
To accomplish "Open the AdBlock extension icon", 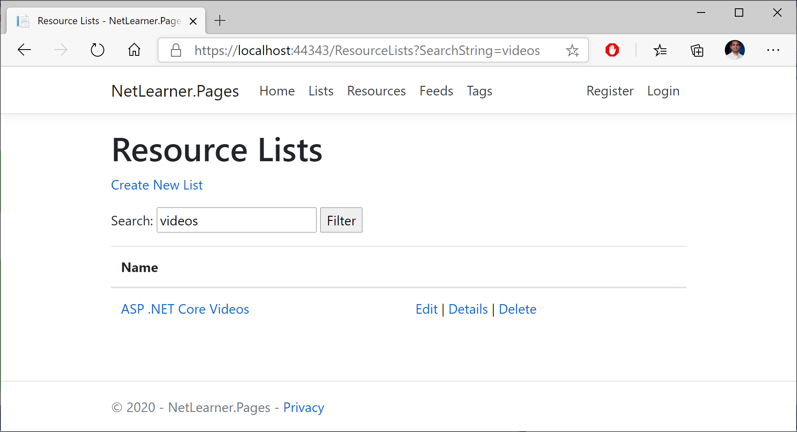I will (611, 50).
